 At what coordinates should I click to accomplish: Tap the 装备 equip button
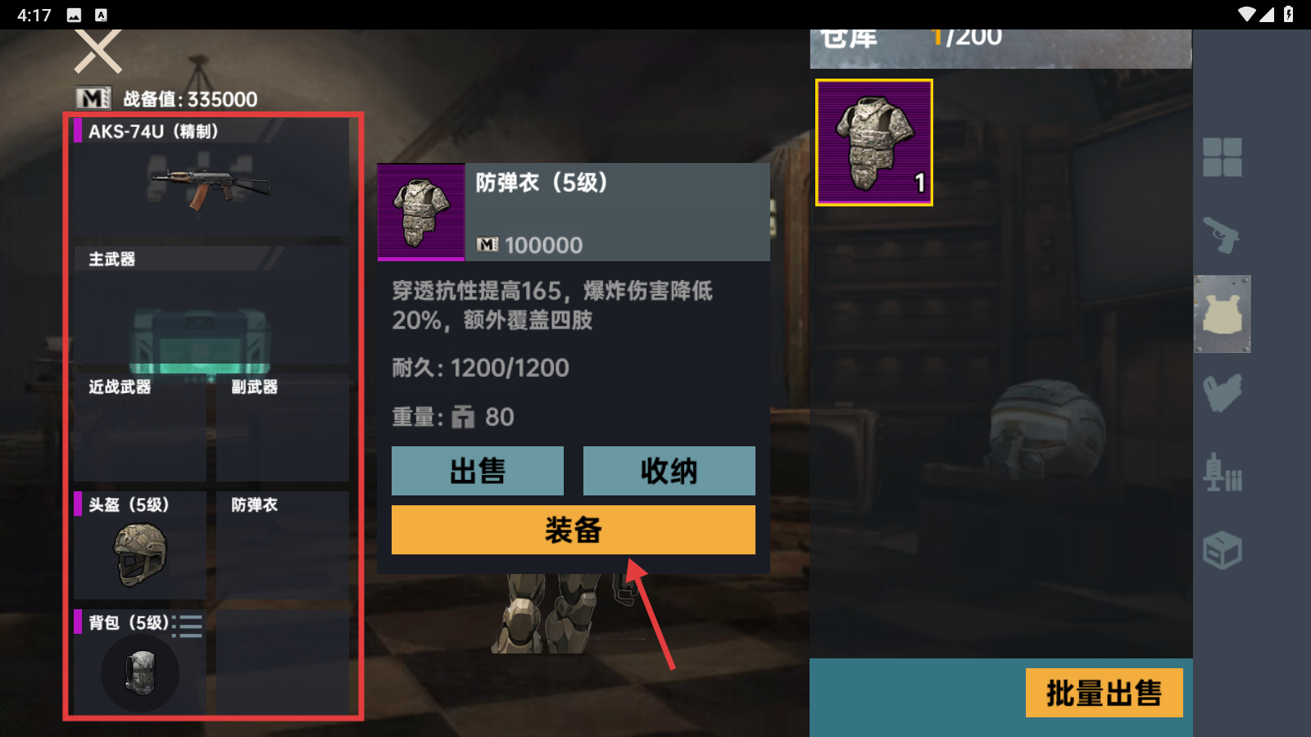[x=574, y=530]
